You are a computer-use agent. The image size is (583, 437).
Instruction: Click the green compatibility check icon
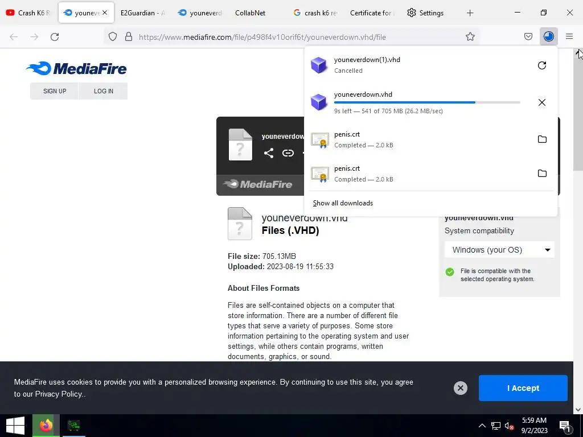pyautogui.click(x=450, y=271)
